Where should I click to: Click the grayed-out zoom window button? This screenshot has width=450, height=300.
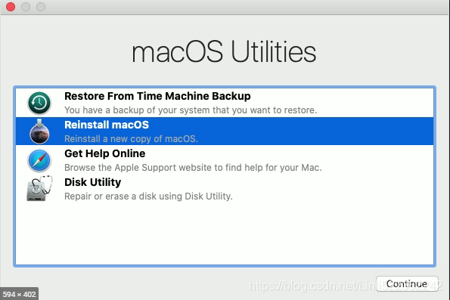coord(41,7)
